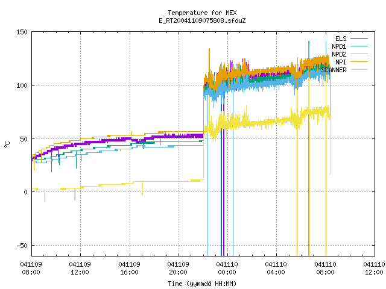
Task: Click the °C y-axis unit label
Action: pyautogui.click(x=7, y=144)
